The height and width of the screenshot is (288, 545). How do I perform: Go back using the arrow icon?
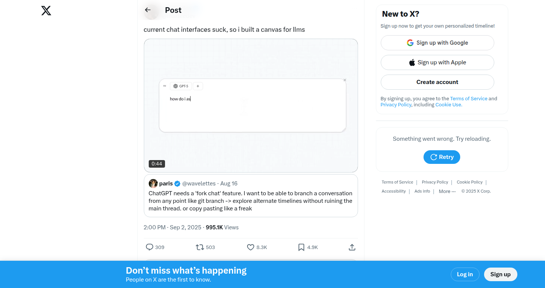pos(148,10)
